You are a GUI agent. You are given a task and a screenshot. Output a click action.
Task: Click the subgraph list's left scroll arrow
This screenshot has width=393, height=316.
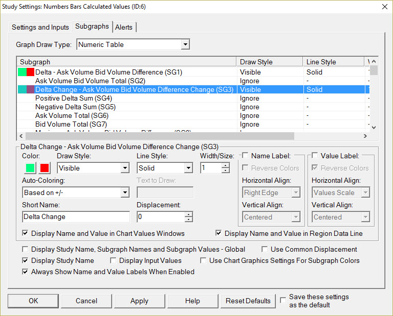pyautogui.click(x=21, y=136)
